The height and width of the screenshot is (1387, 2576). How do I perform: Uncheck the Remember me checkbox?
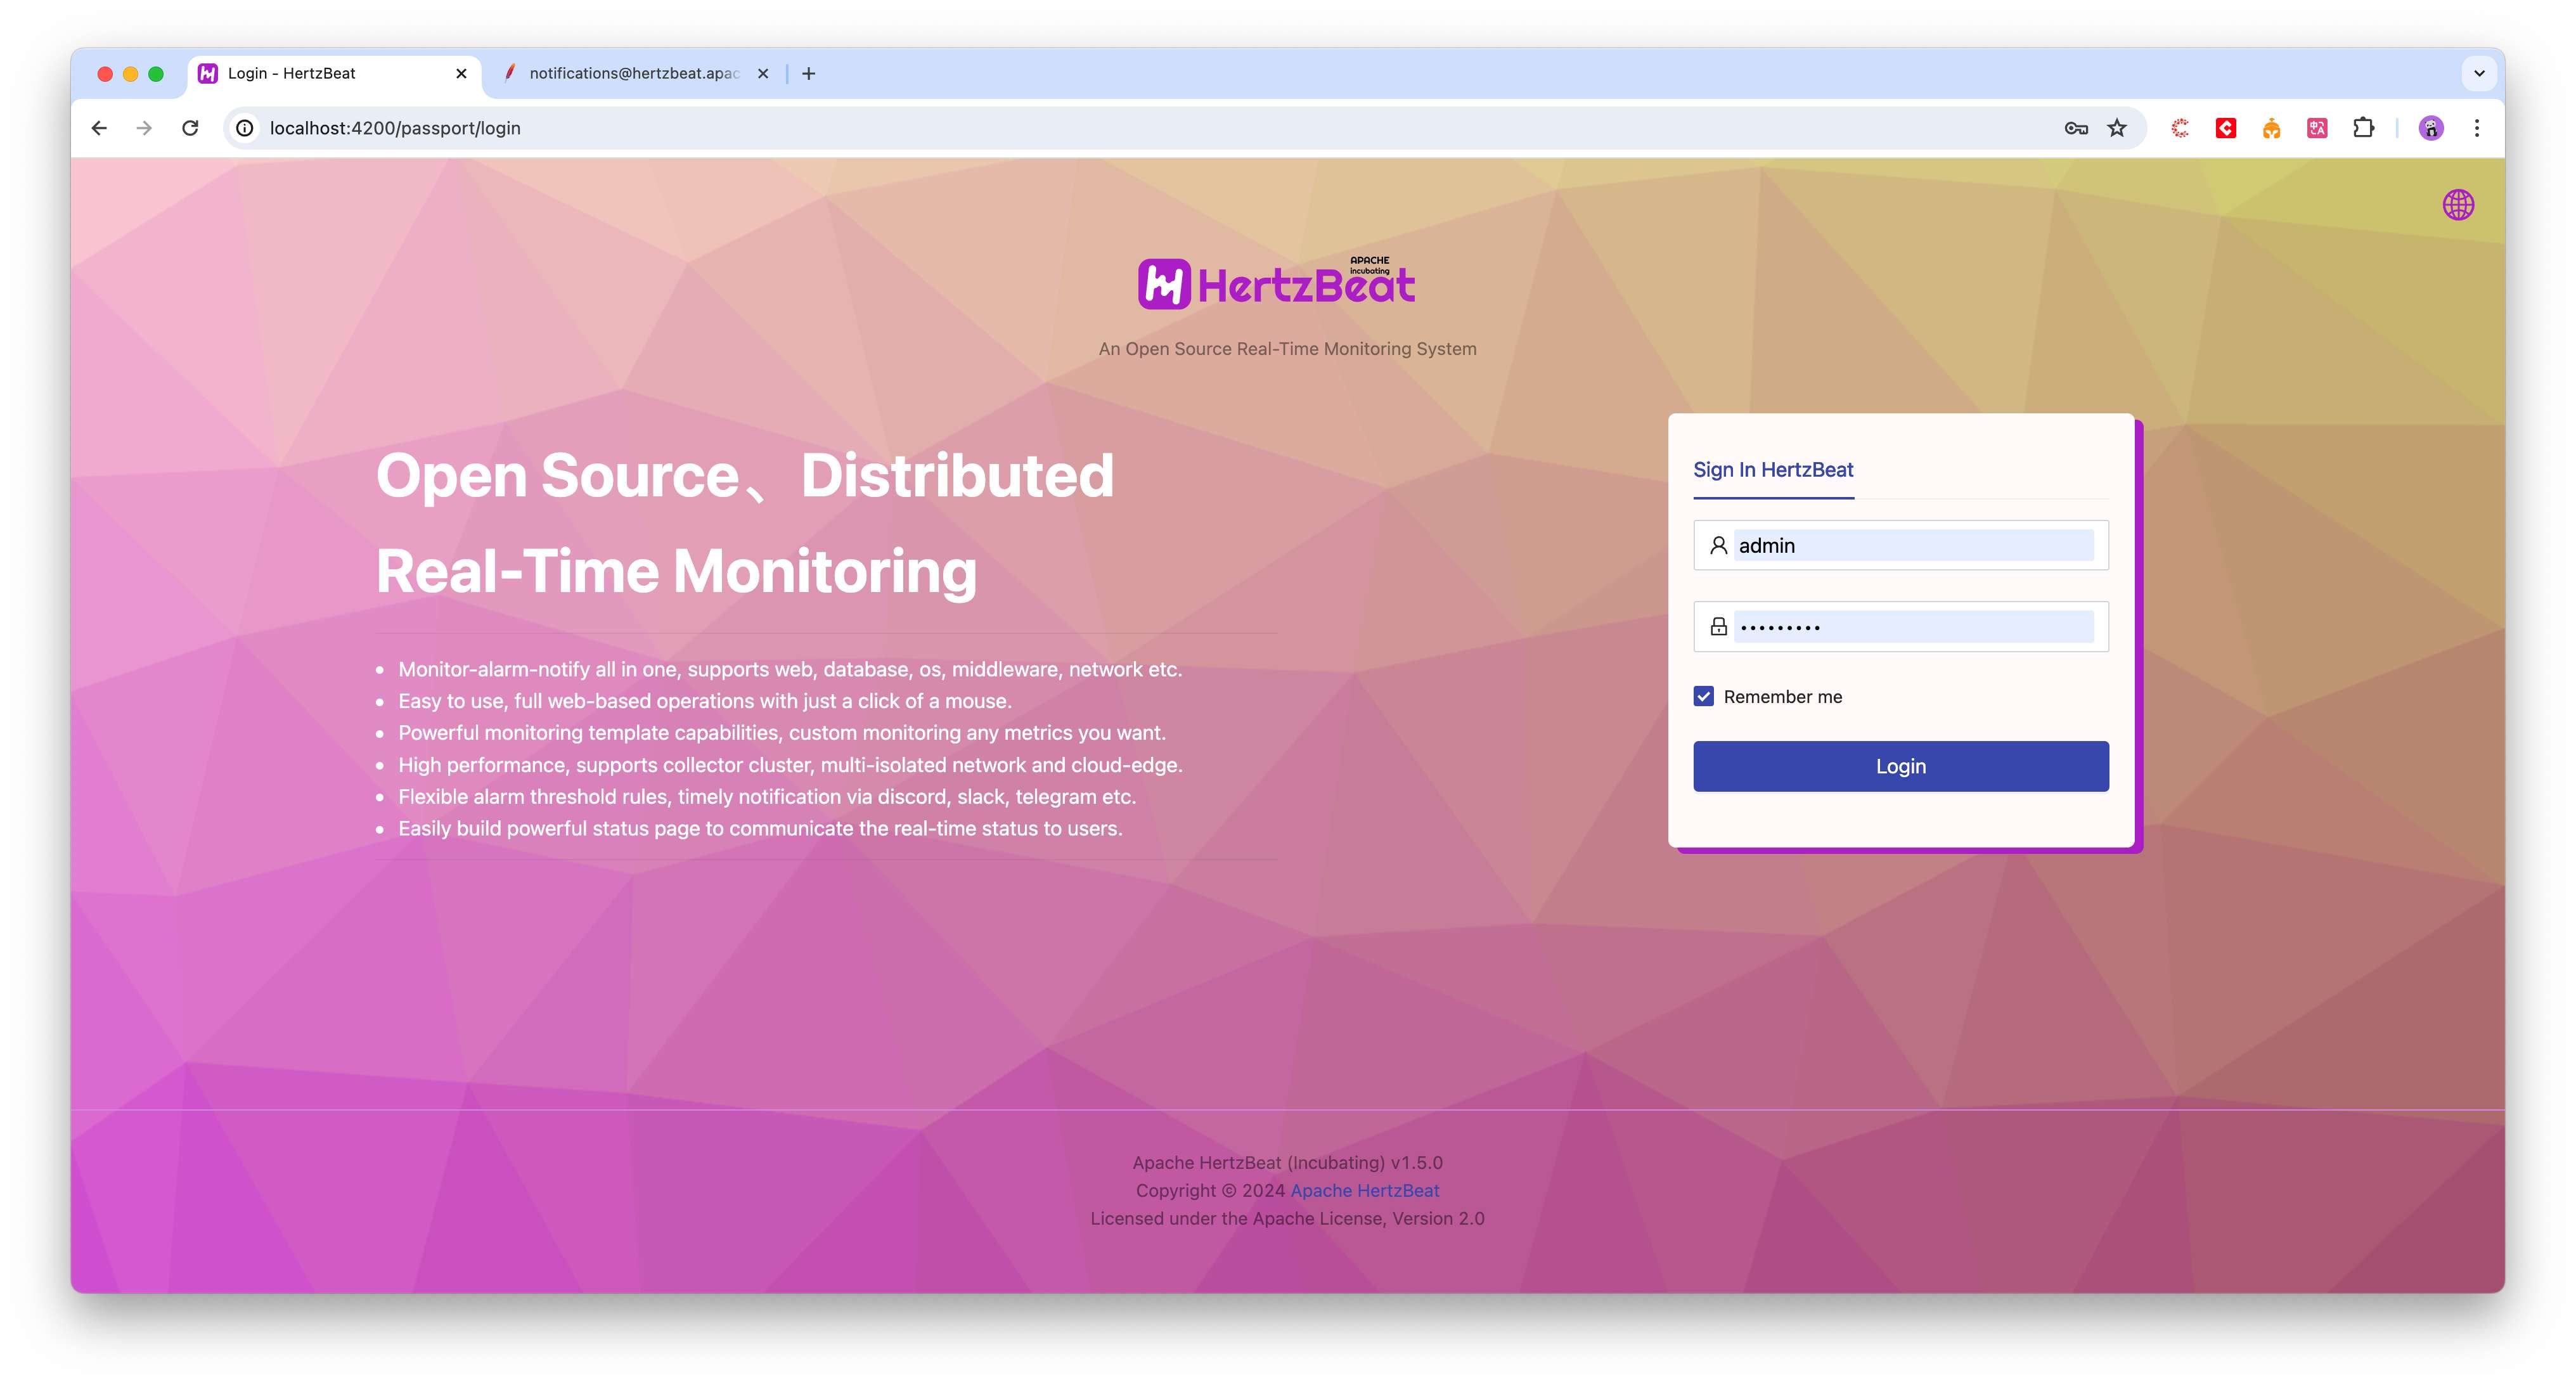point(1703,696)
